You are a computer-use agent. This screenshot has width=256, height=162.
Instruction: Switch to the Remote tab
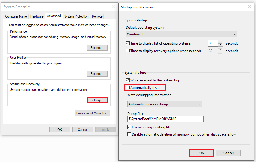[x=97, y=16]
